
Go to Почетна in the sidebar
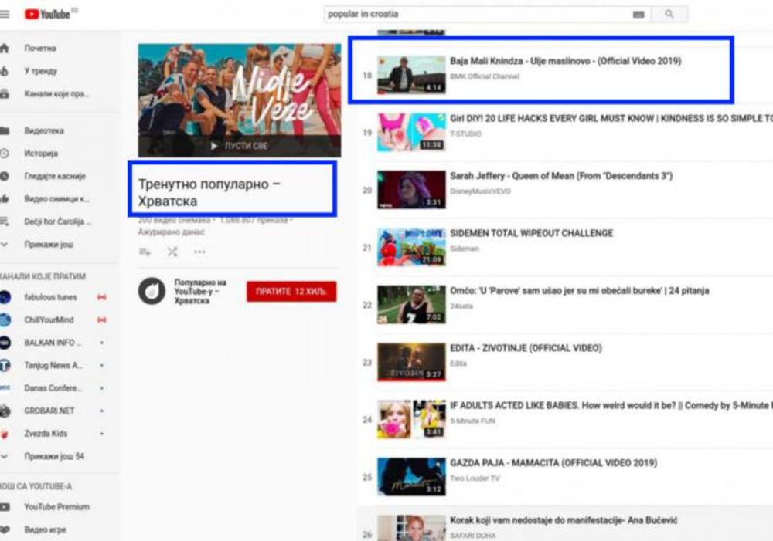[39, 48]
